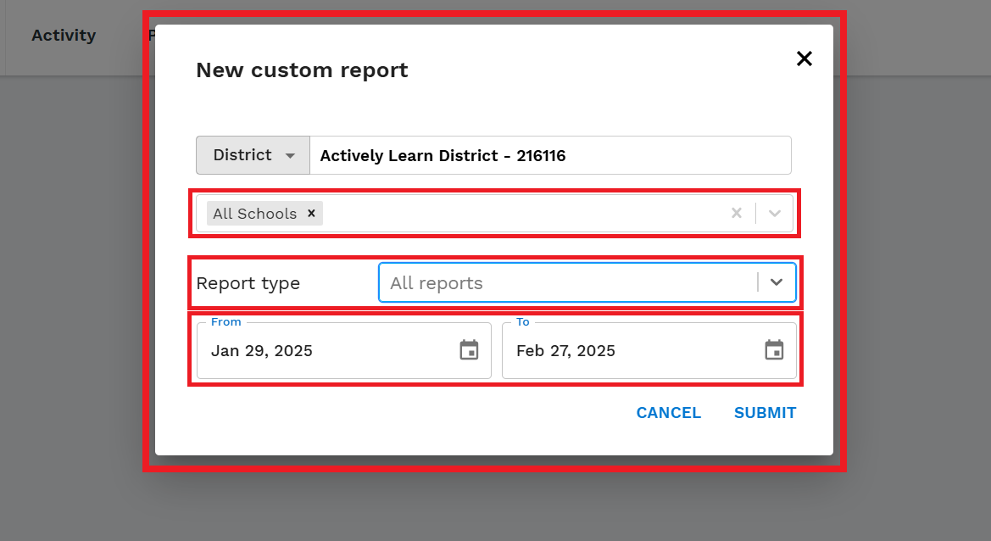991x541 pixels.
Task: Open the Report type All reports dropdown
Action: pos(587,282)
